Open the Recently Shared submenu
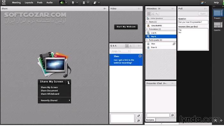This screenshot has width=224, height=126. click(54, 100)
